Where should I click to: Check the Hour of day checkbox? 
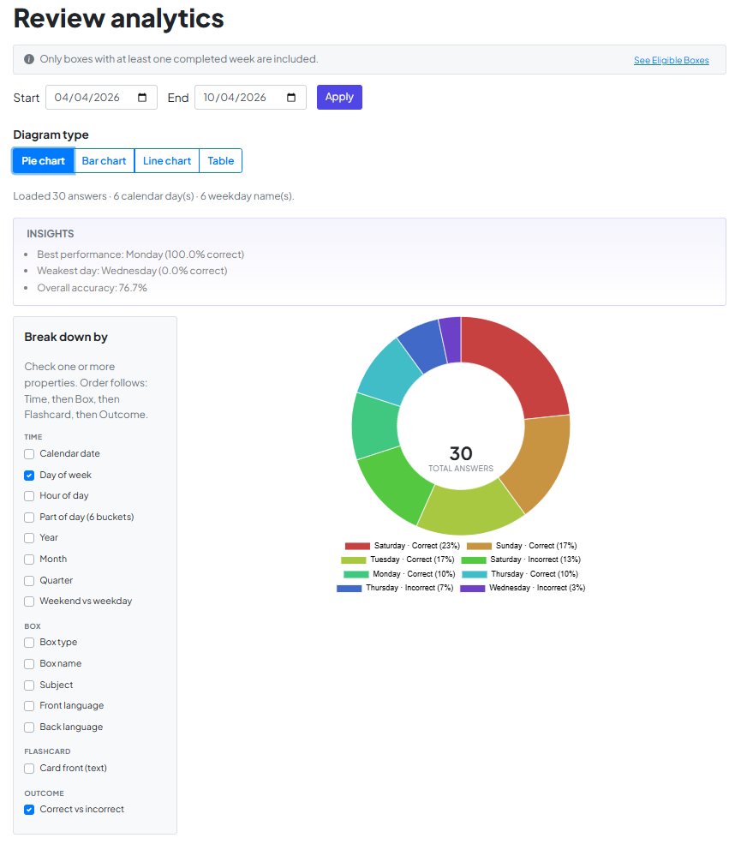(x=29, y=496)
